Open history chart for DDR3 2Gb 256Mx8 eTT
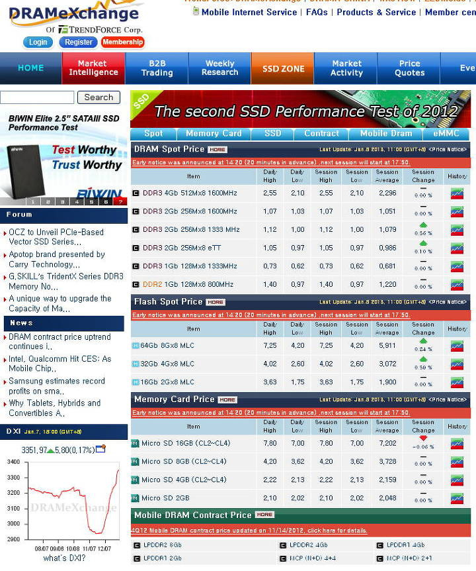 point(457,248)
